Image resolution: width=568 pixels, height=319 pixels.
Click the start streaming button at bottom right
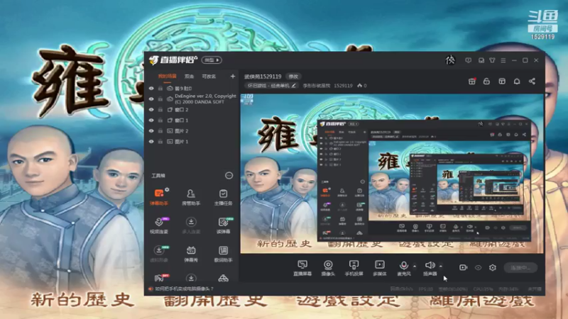tap(520, 268)
